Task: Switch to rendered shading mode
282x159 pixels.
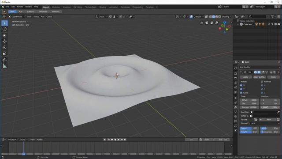Action: (x=219, y=17)
